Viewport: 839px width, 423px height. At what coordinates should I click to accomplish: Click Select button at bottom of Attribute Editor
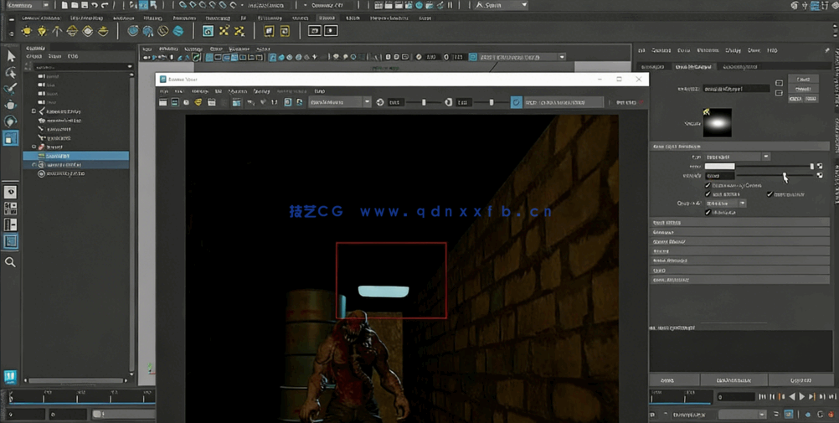[x=668, y=380]
